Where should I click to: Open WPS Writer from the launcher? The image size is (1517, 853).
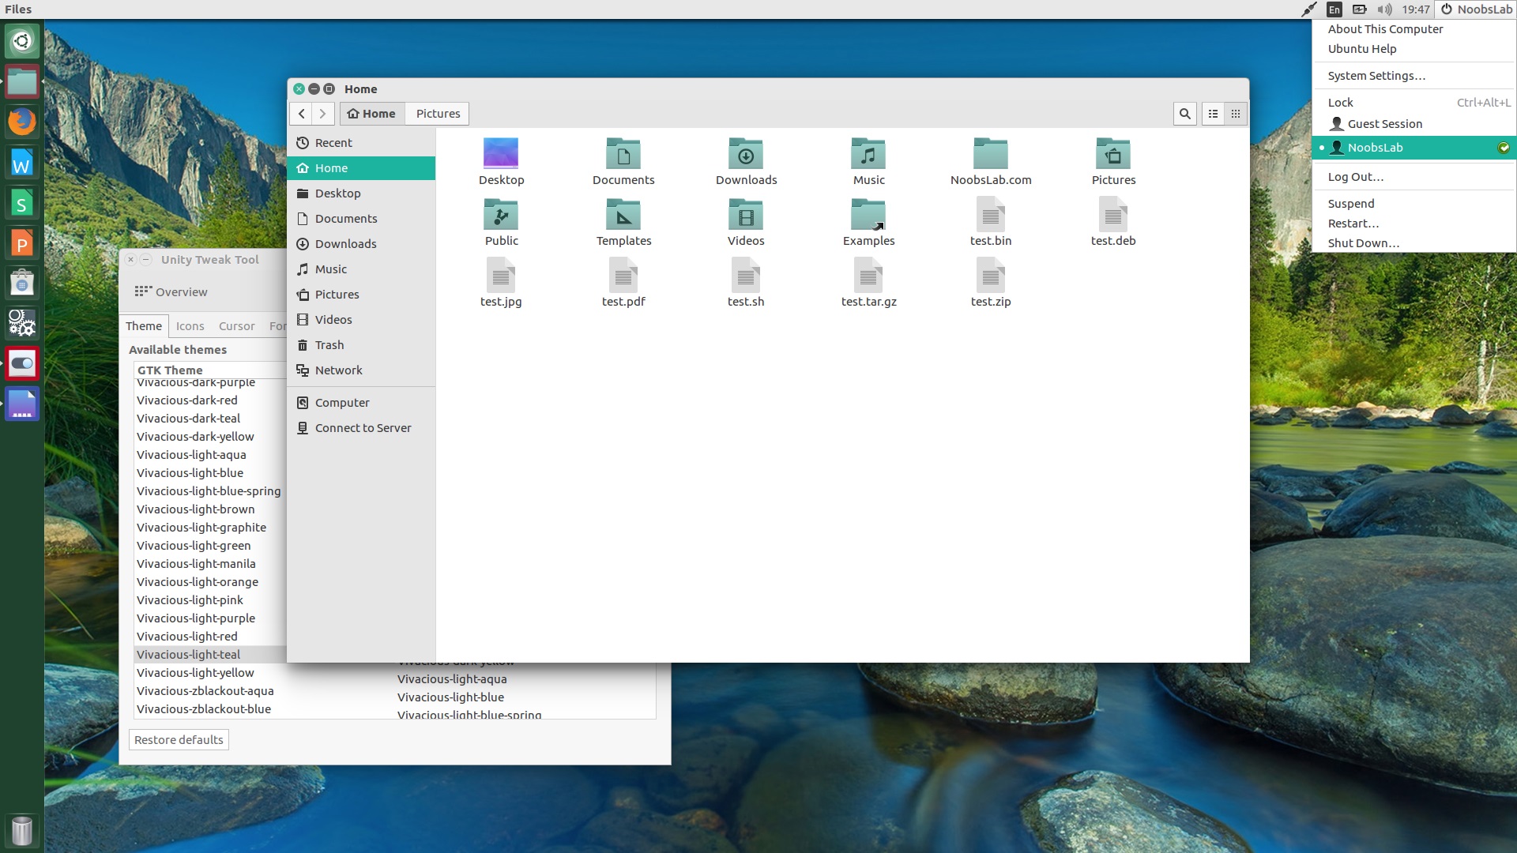coord(21,162)
